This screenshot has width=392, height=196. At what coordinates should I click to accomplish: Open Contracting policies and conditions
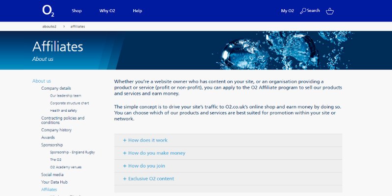tap(63, 120)
